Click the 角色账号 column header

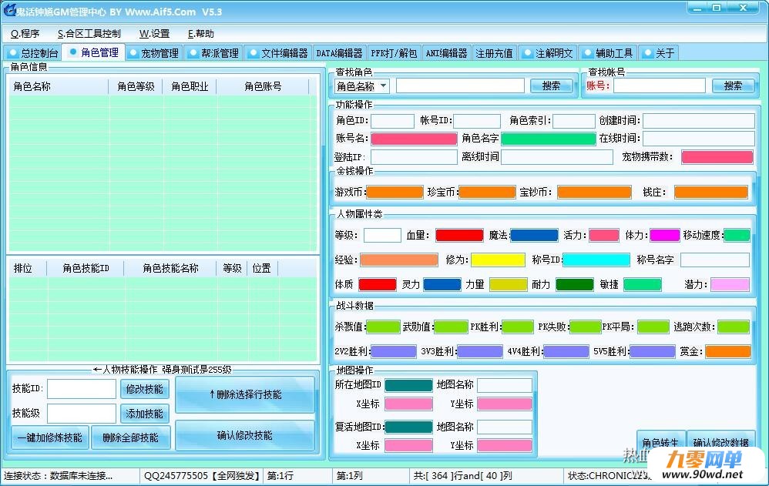click(x=263, y=87)
